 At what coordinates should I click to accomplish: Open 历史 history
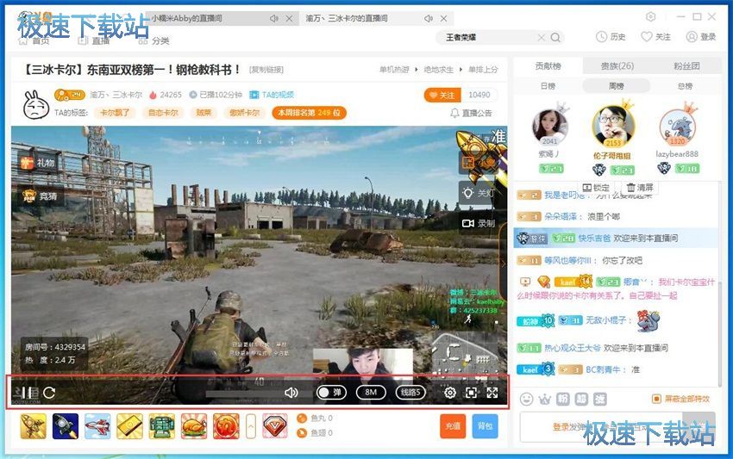point(610,37)
